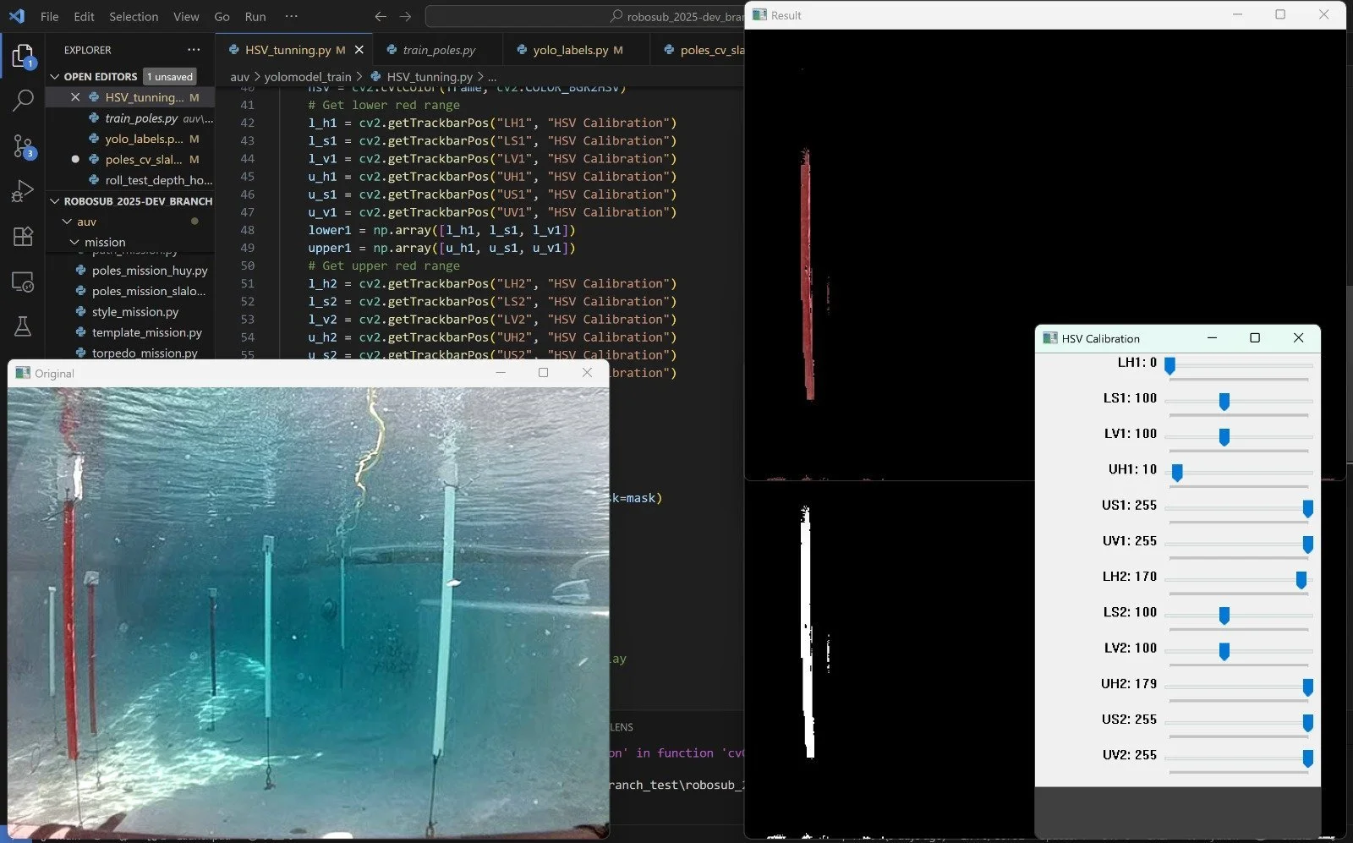Image resolution: width=1353 pixels, height=843 pixels.
Task: Open template_mission.py in file tree
Action: 129,332
